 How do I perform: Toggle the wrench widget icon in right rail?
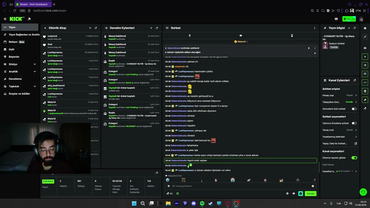click(x=365, y=100)
